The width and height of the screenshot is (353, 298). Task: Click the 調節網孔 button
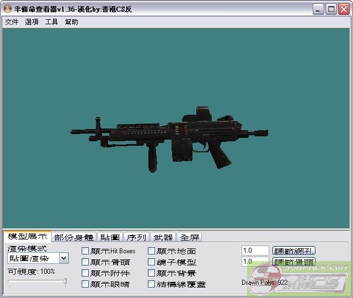point(294,251)
